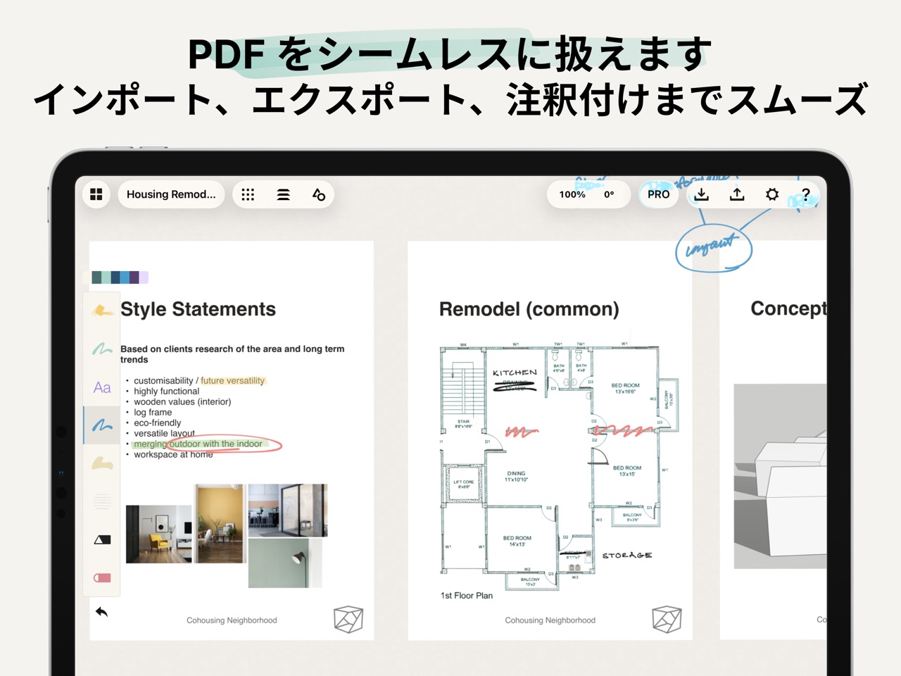Select the shapes tool icon
The width and height of the screenshot is (901, 676).
click(x=319, y=194)
